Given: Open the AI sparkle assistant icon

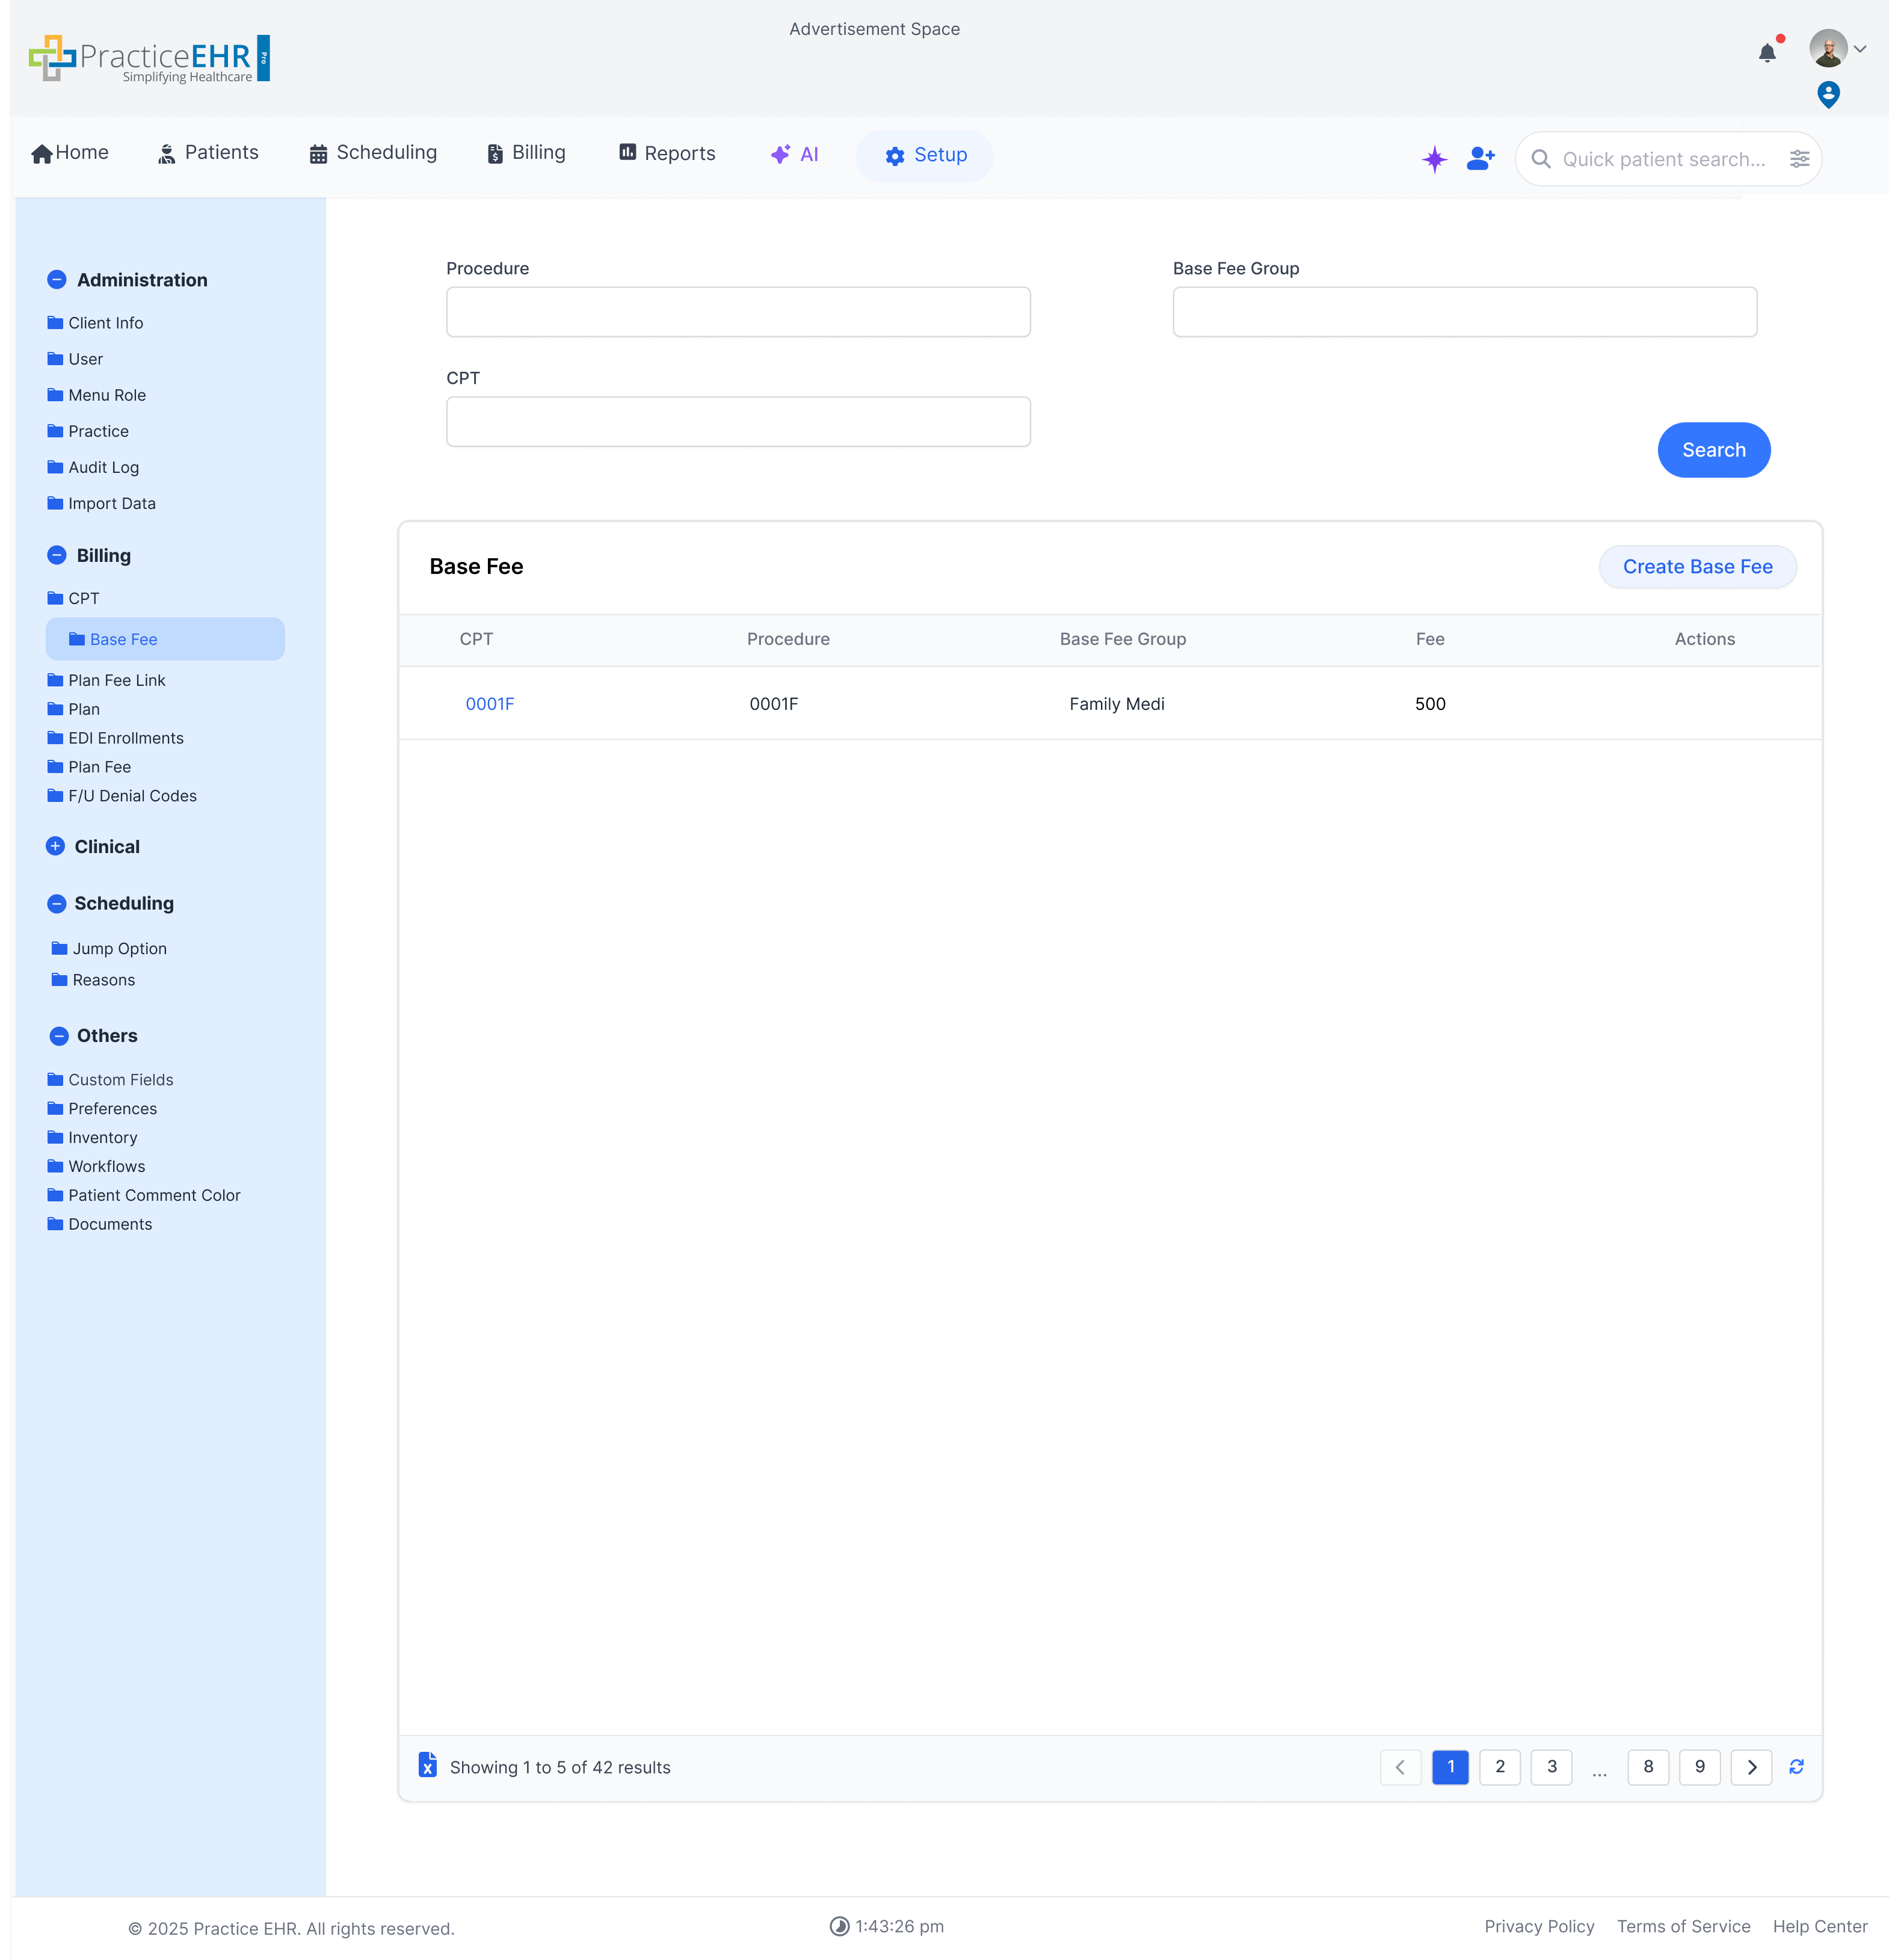Looking at the screenshot, I should click(1434, 158).
